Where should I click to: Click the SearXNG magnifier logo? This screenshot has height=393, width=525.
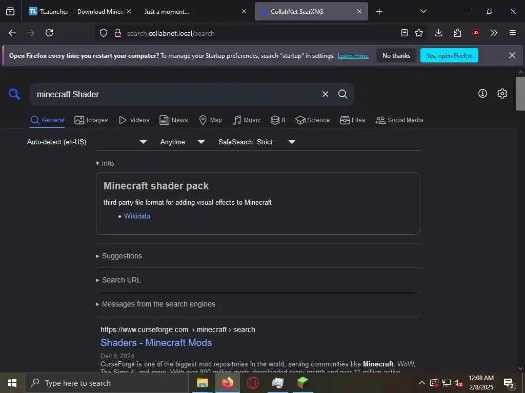click(x=14, y=94)
